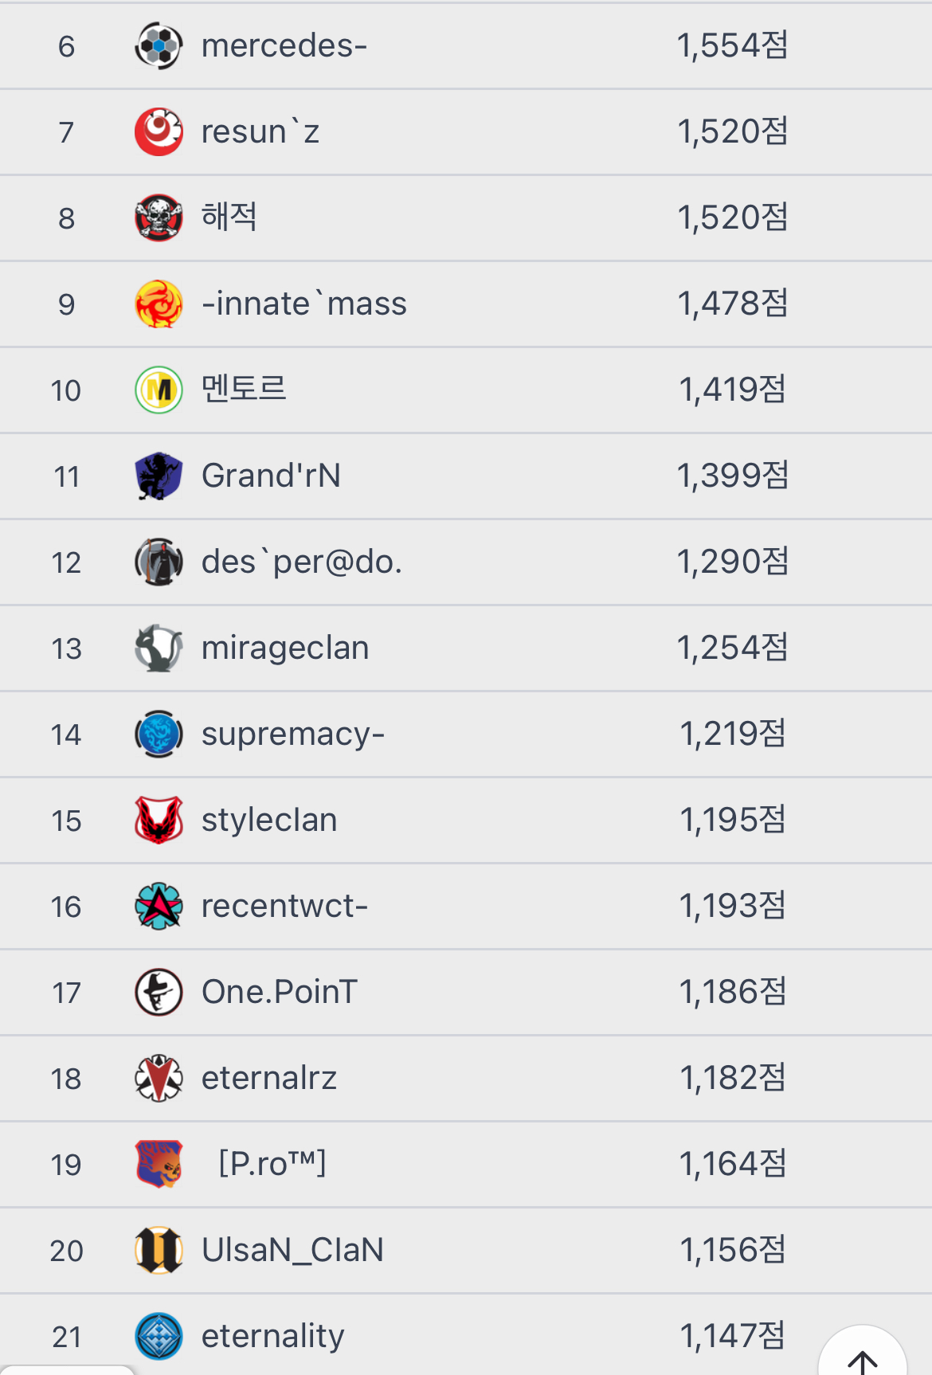Open the mirageclan clan name link
The height and width of the screenshot is (1375, 932).
284,648
